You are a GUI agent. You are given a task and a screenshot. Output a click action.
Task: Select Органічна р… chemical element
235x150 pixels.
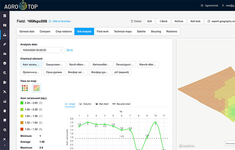click(31, 72)
